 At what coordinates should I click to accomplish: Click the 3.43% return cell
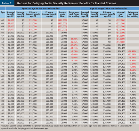click(x=75, y=76)
